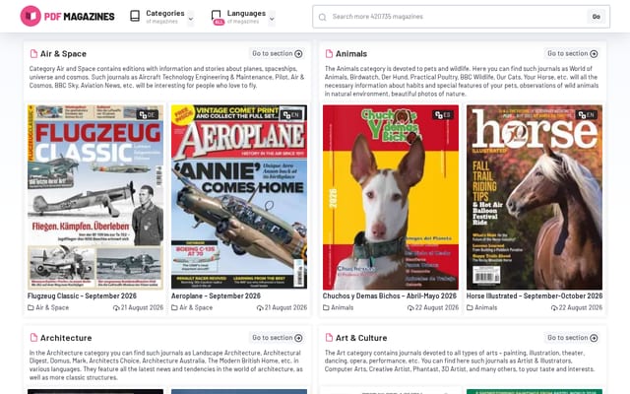The width and height of the screenshot is (630, 394).
Task: Click the ES language badge on Chuchos cover
Action: [x=442, y=115]
